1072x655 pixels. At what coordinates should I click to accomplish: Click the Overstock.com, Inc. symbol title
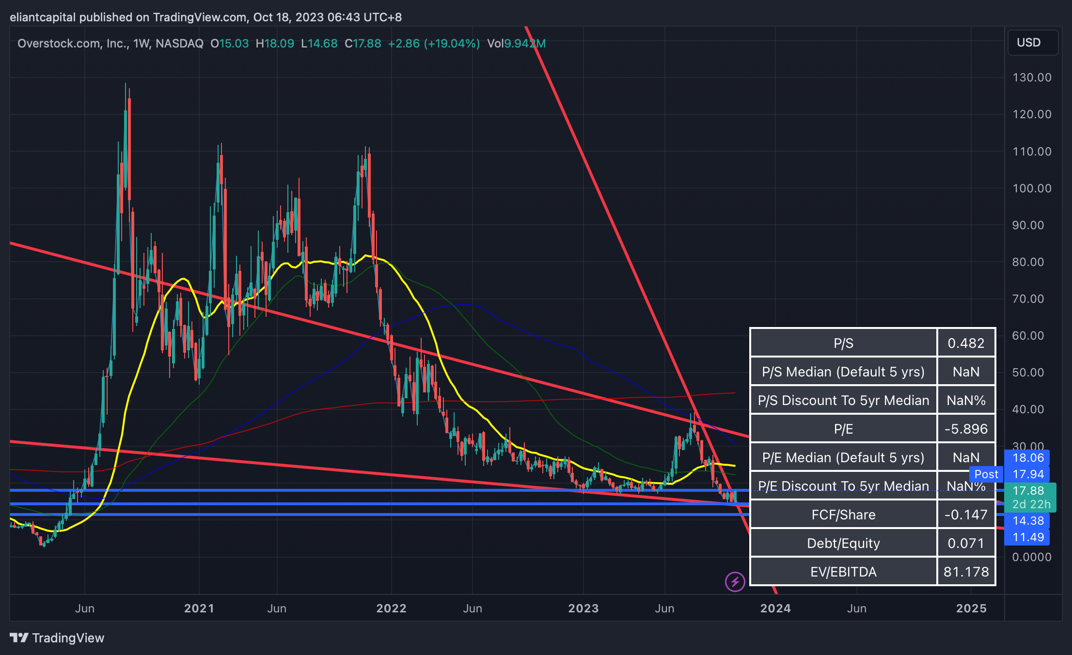[73, 44]
